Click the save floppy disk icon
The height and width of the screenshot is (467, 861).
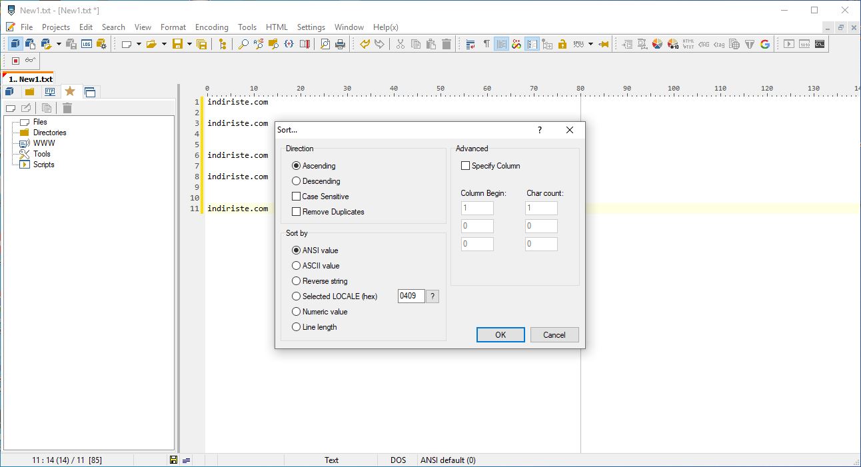[177, 44]
